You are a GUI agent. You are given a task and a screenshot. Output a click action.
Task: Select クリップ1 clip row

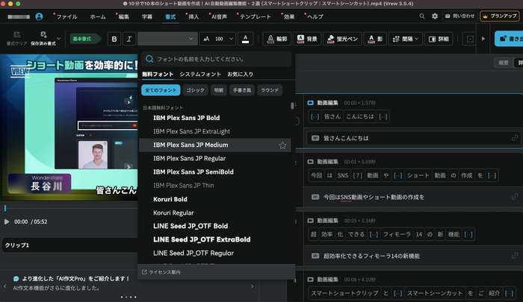point(70,245)
